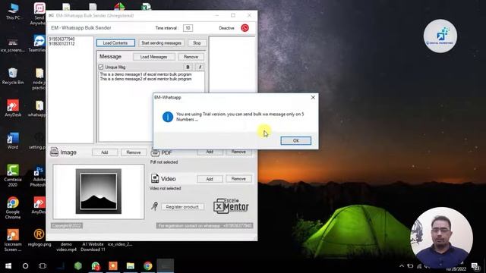Image resolution: width=486 pixels, height=273 pixels.
Task: Click the blue information icon in the dialog
Action: [168, 117]
